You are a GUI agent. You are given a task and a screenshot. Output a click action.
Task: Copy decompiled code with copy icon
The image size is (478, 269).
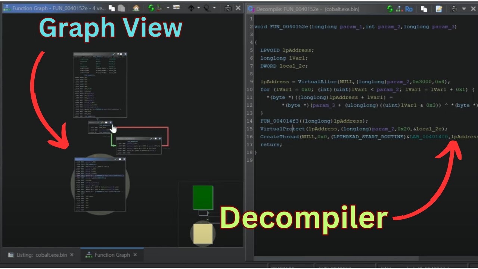pyautogui.click(x=424, y=9)
